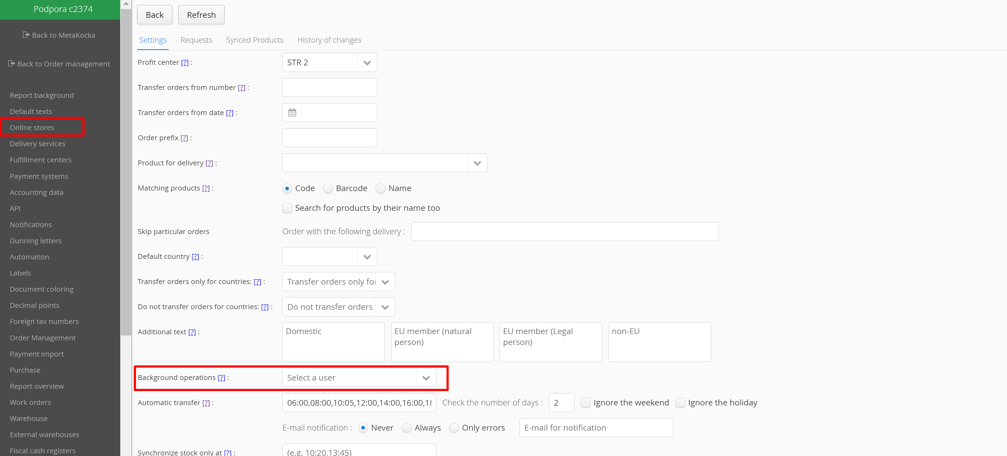Click Back to Order management icon
The width and height of the screenshot is (1007, 456).
pyautogui.click(x=11, y=63)
